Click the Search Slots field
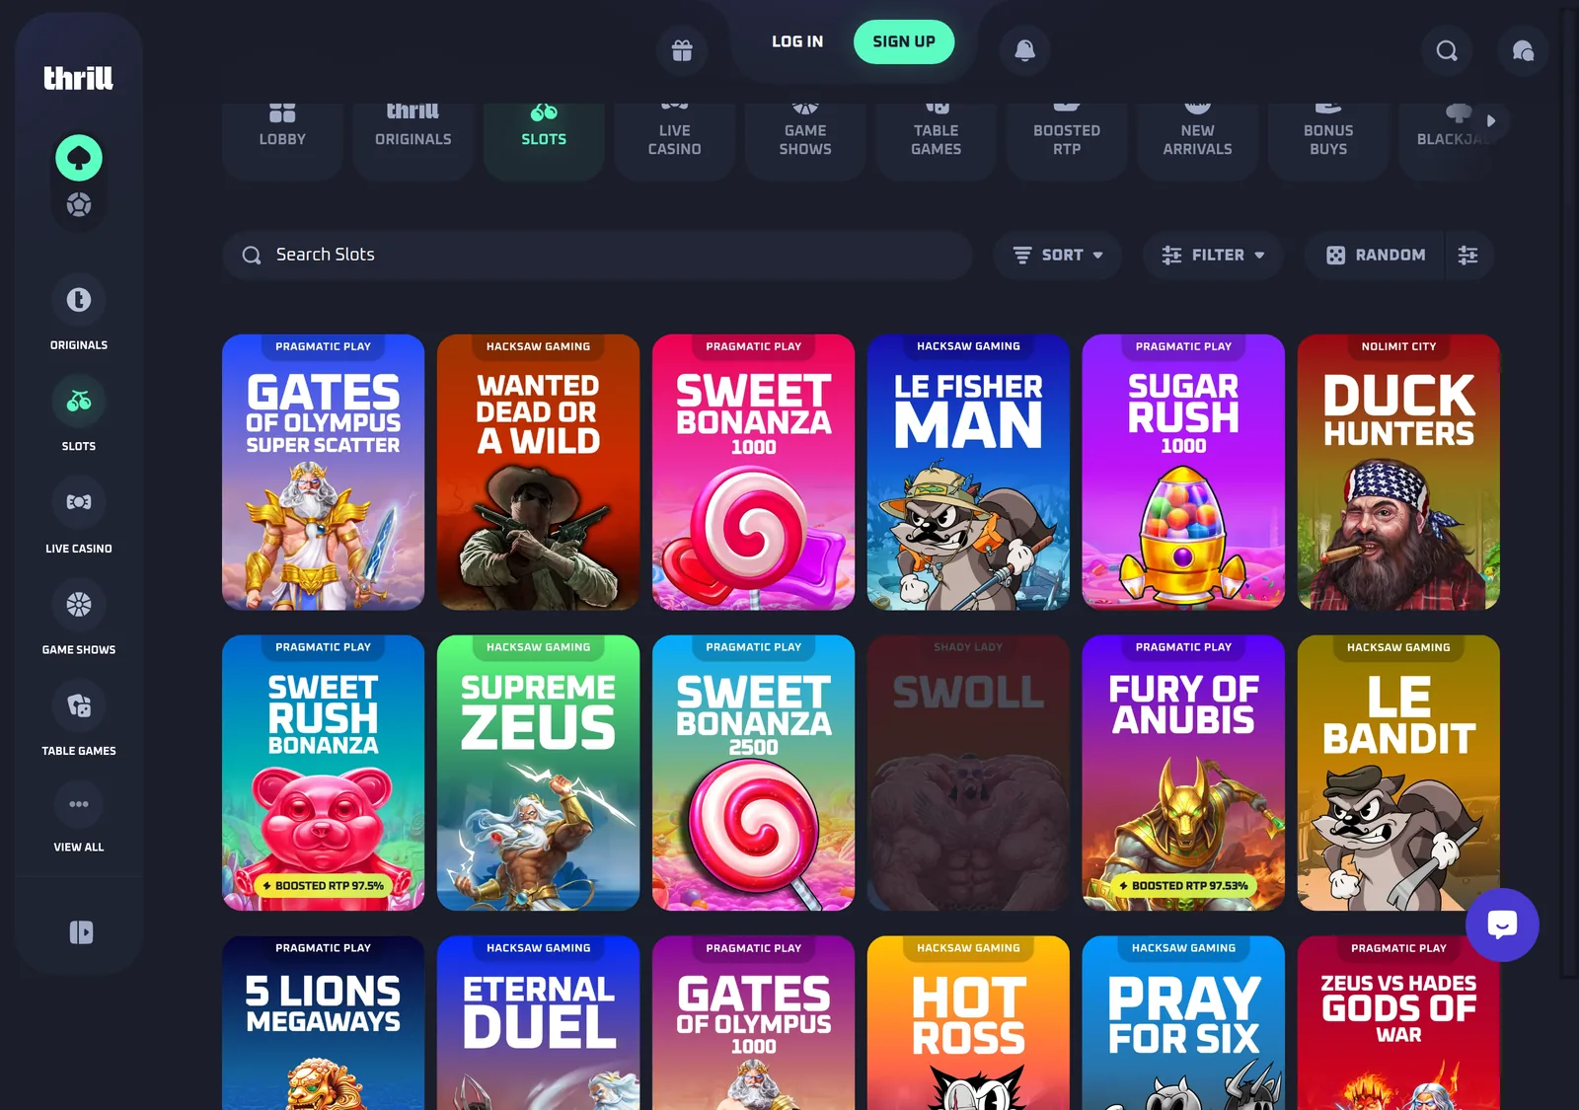The image size is (1579, 1110). [598, 255]
